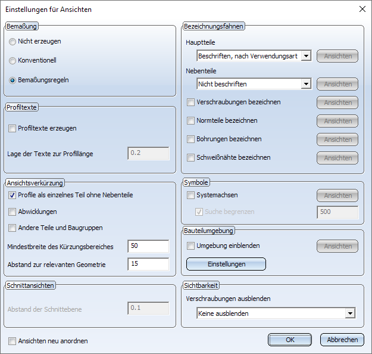Expand the Nebenteile dropdown list
The height and width of the screenshot is (354, 372).
(306, 84)
